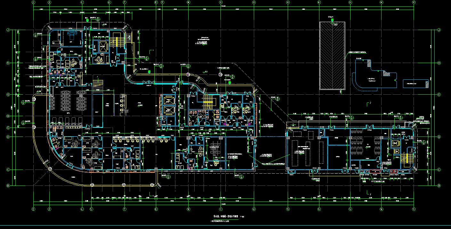Select the diagonally hatched rectangular roof block

click(332, 56)
